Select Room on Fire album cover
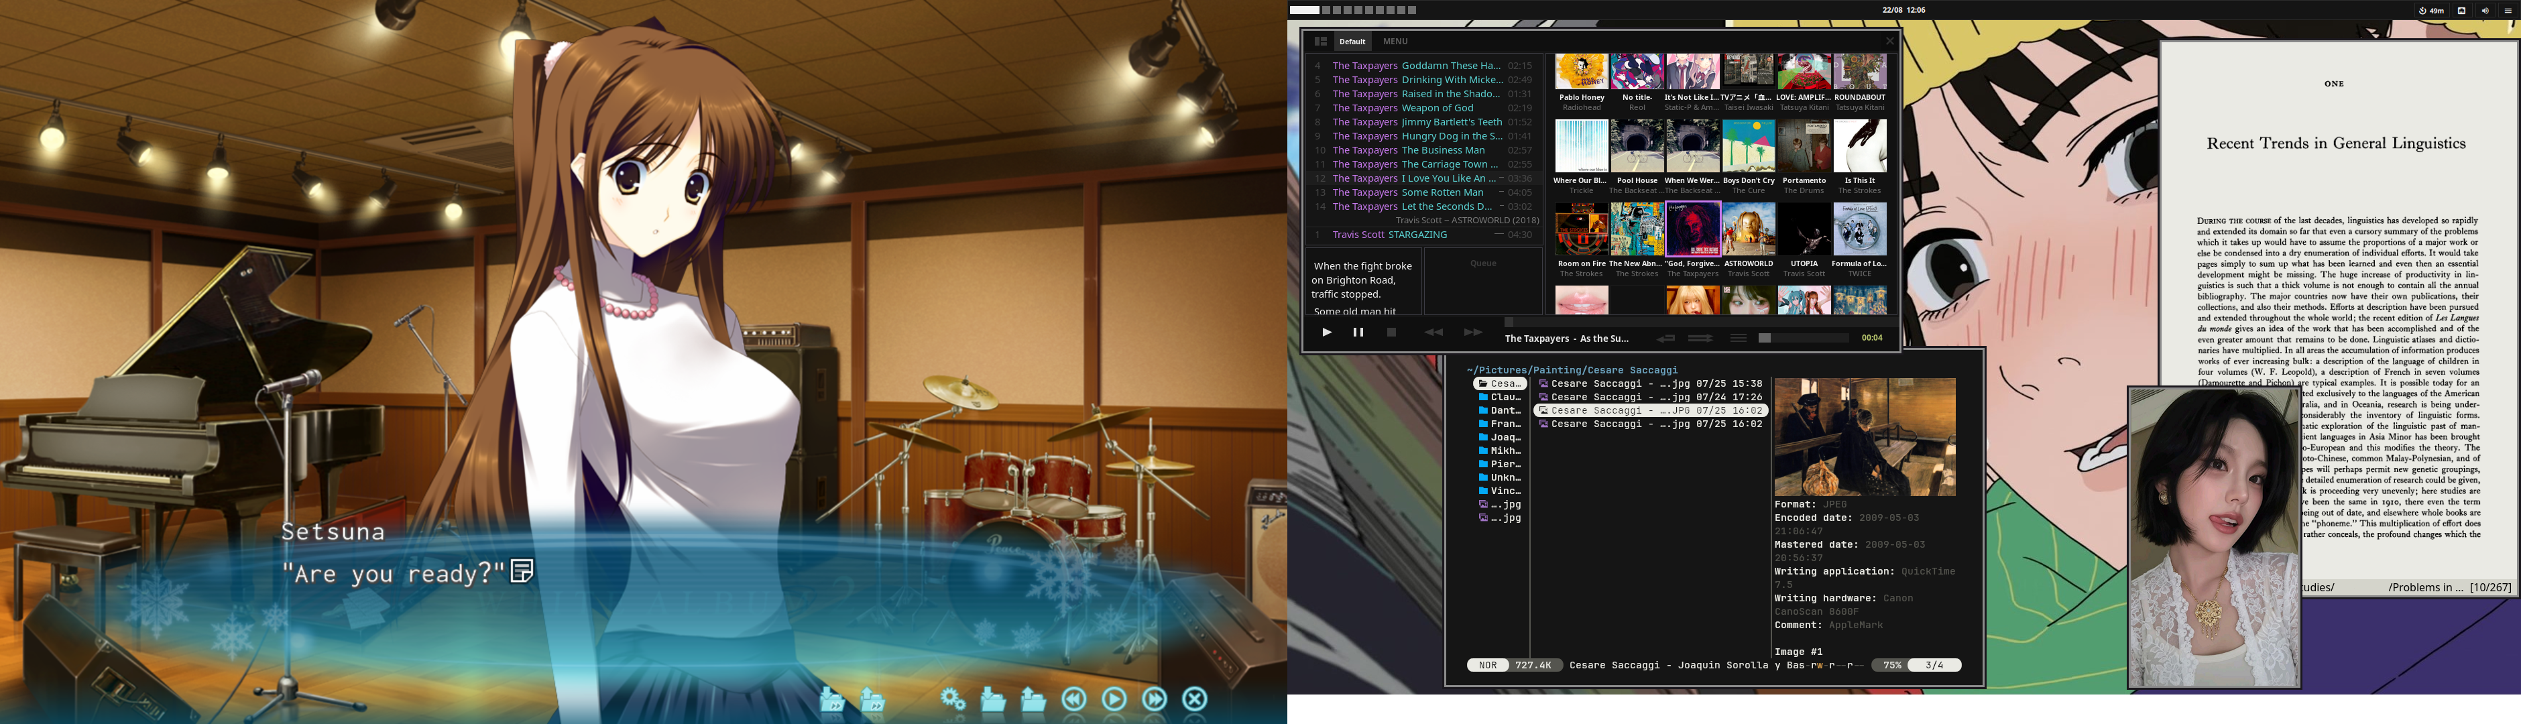 pos(1582,230)
